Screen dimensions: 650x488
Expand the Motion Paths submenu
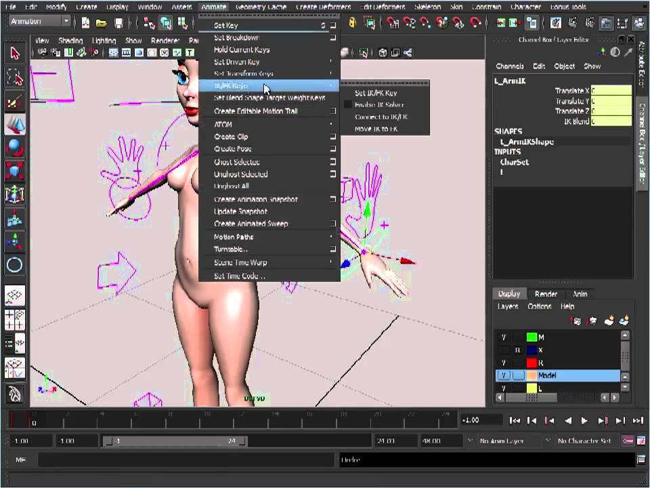(269, 237)
